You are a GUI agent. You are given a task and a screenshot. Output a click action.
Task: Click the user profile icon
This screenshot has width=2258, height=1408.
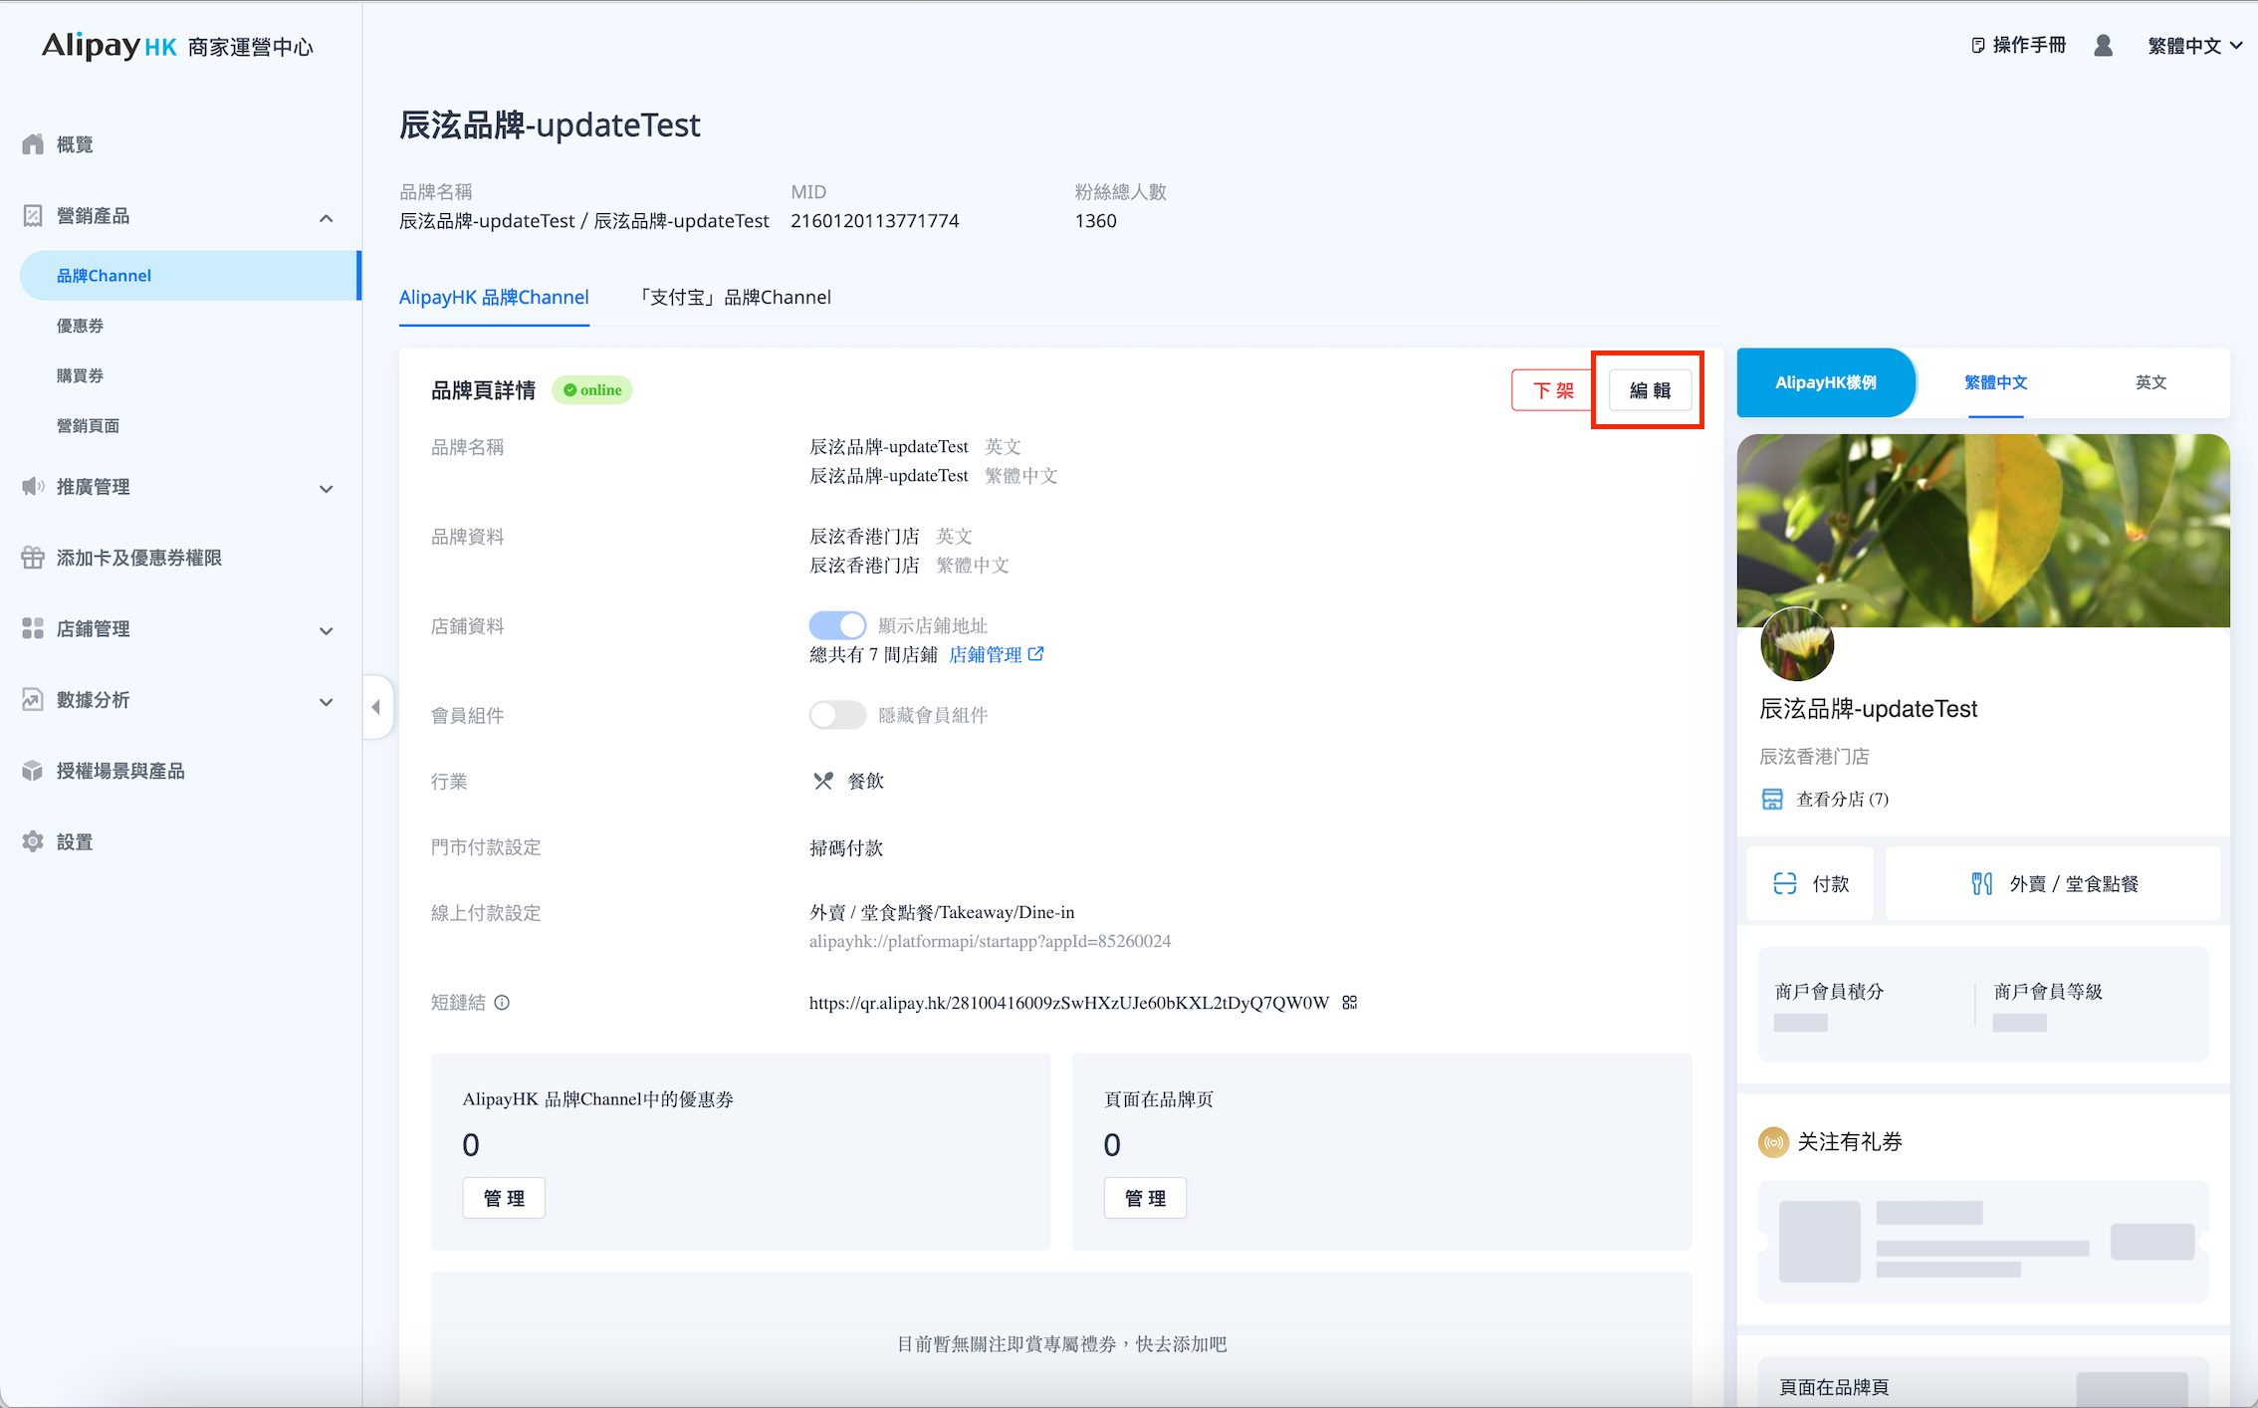click(2103, 46)
